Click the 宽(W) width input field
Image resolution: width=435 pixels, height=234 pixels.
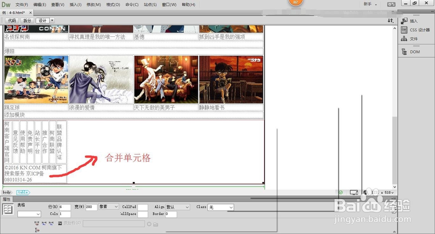pyautogui.click(x=91, y=207)
